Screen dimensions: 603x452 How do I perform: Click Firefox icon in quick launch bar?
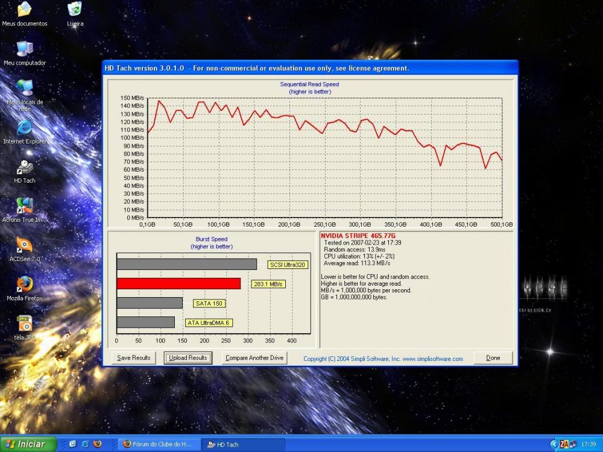click(98, 444)
